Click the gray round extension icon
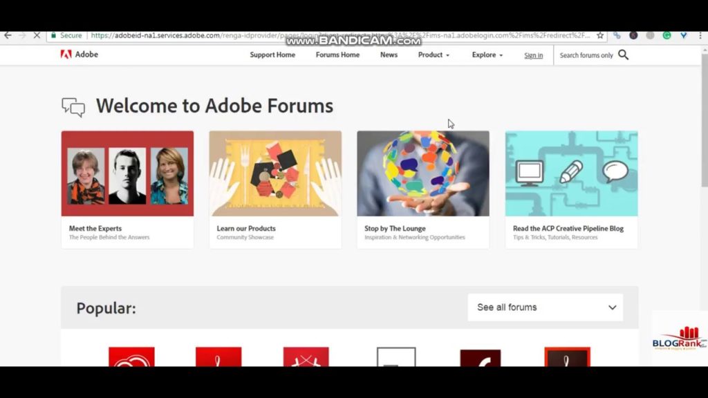The image size is (708, 398). 650,35
